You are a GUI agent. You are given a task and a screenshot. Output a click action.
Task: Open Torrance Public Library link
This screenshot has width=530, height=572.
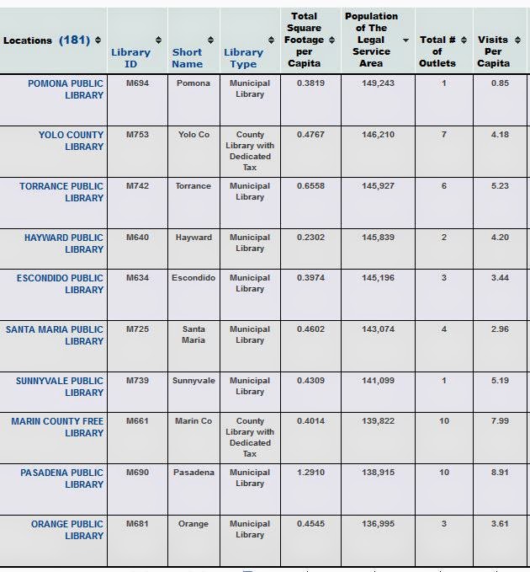(61, 192)
